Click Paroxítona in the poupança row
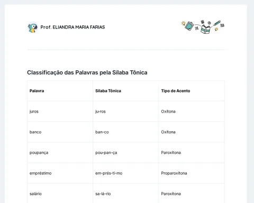The image size is (254, 203). pyautogui.click(x=171, y=153)
